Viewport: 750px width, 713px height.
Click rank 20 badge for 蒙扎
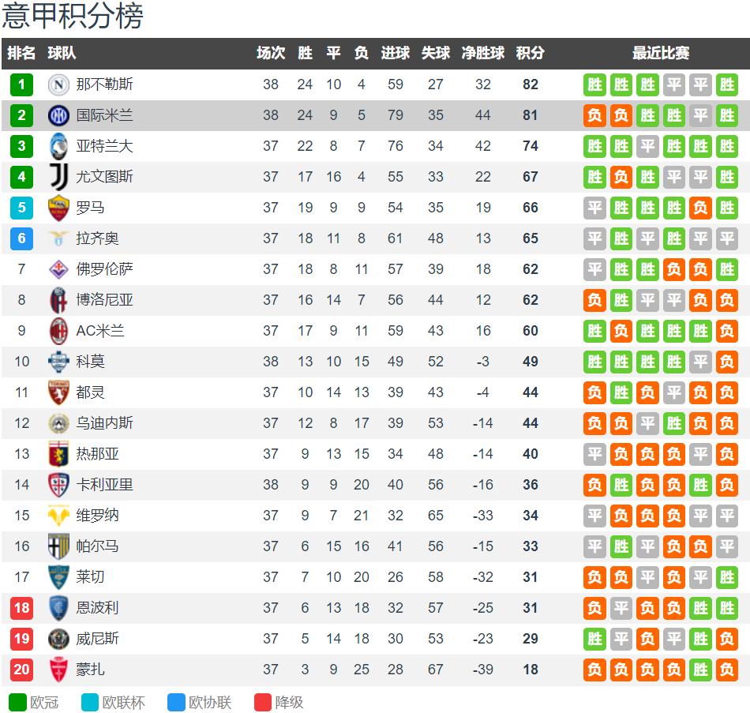coord(21,670)
